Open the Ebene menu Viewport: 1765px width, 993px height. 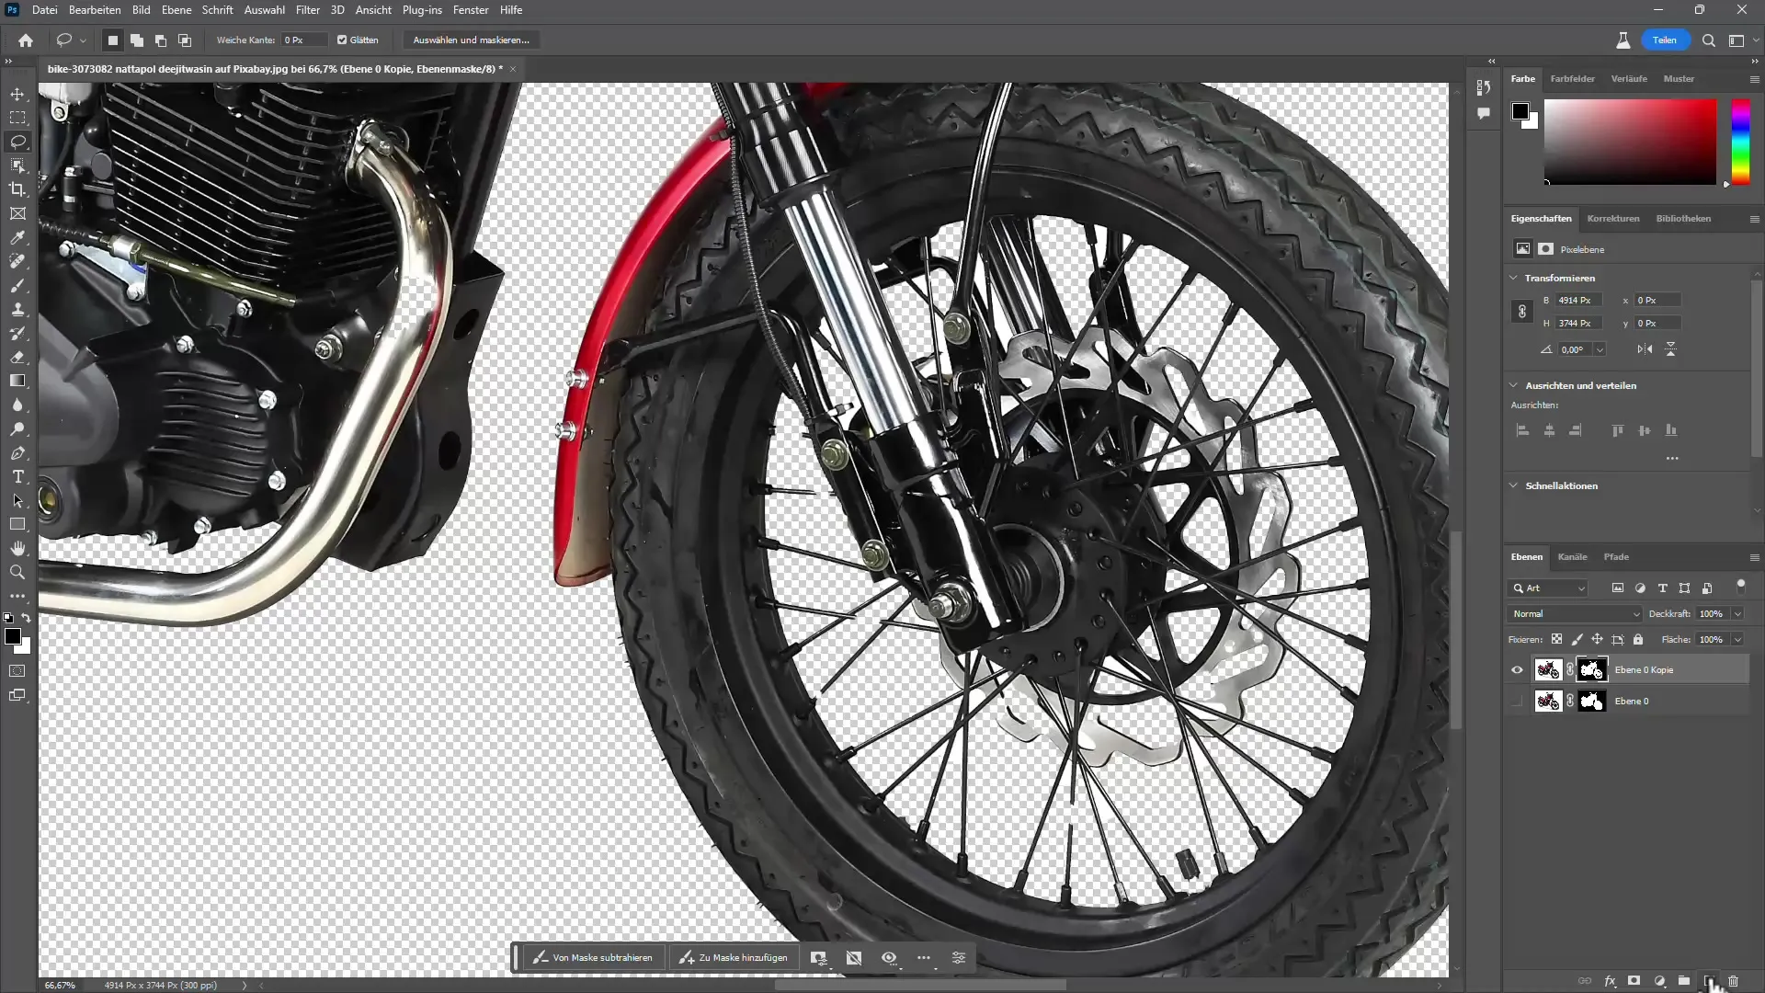(176, 10)
